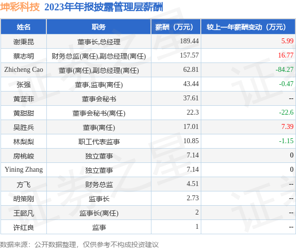
Task: Select the name 房桃峻
Action: pos(24,156)
